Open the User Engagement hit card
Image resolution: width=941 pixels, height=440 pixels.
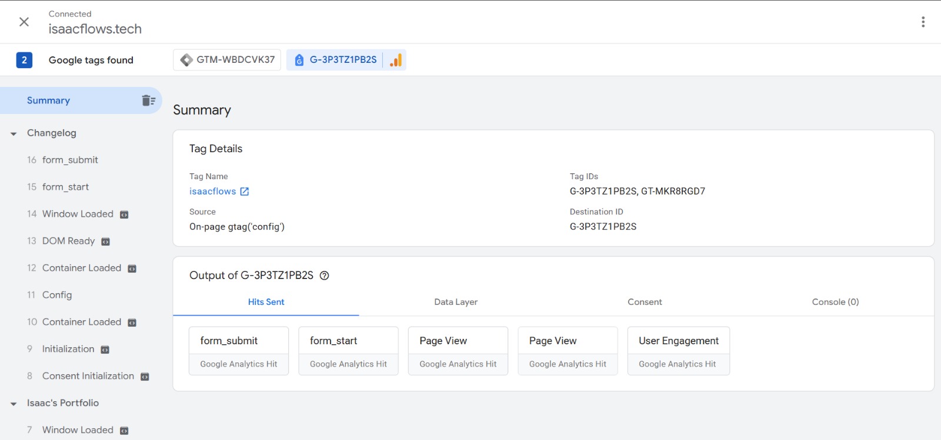click(679, 351)
